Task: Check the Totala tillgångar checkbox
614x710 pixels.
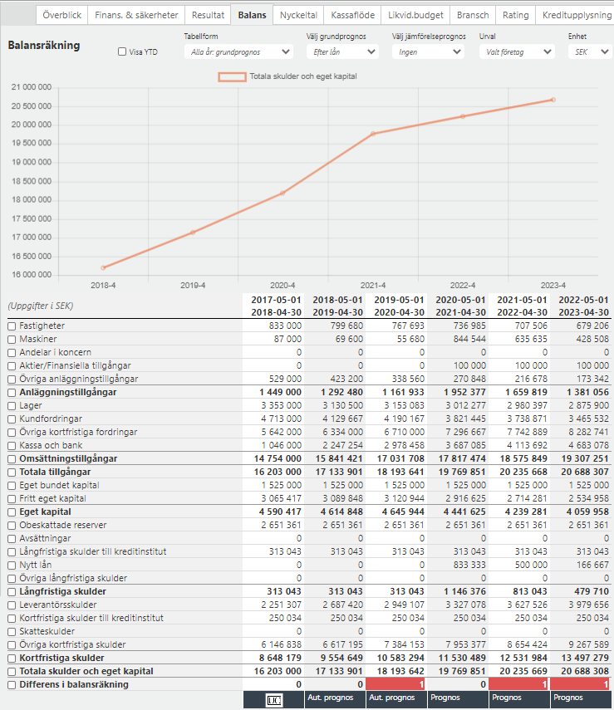Action: (x=12, y=473)
